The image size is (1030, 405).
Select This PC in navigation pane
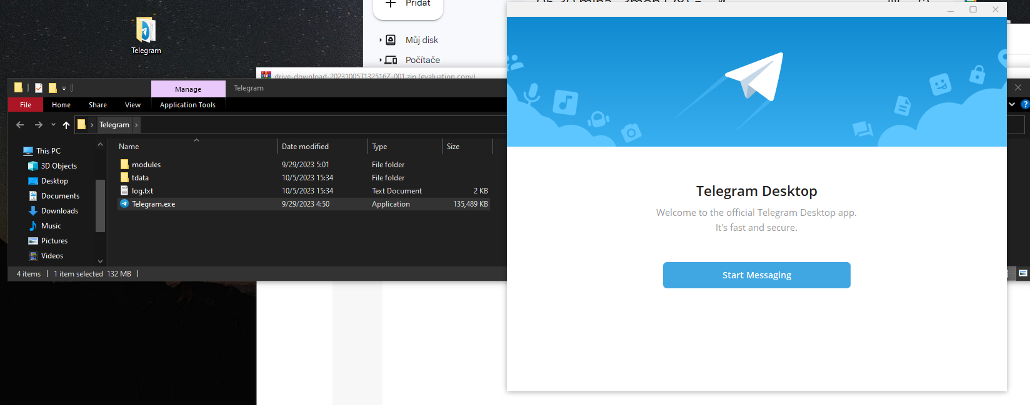pyautogui.click(x=48, y=151)
